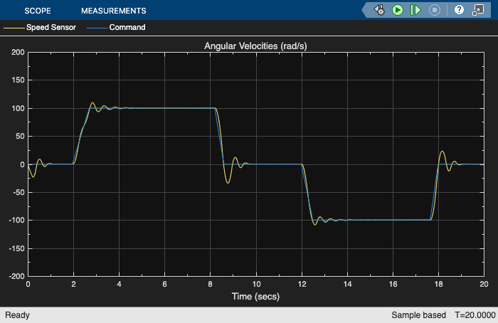Screen dimensions: 498x323
Task: Click the -100 y-axis tick label
Action: [16, 220]
